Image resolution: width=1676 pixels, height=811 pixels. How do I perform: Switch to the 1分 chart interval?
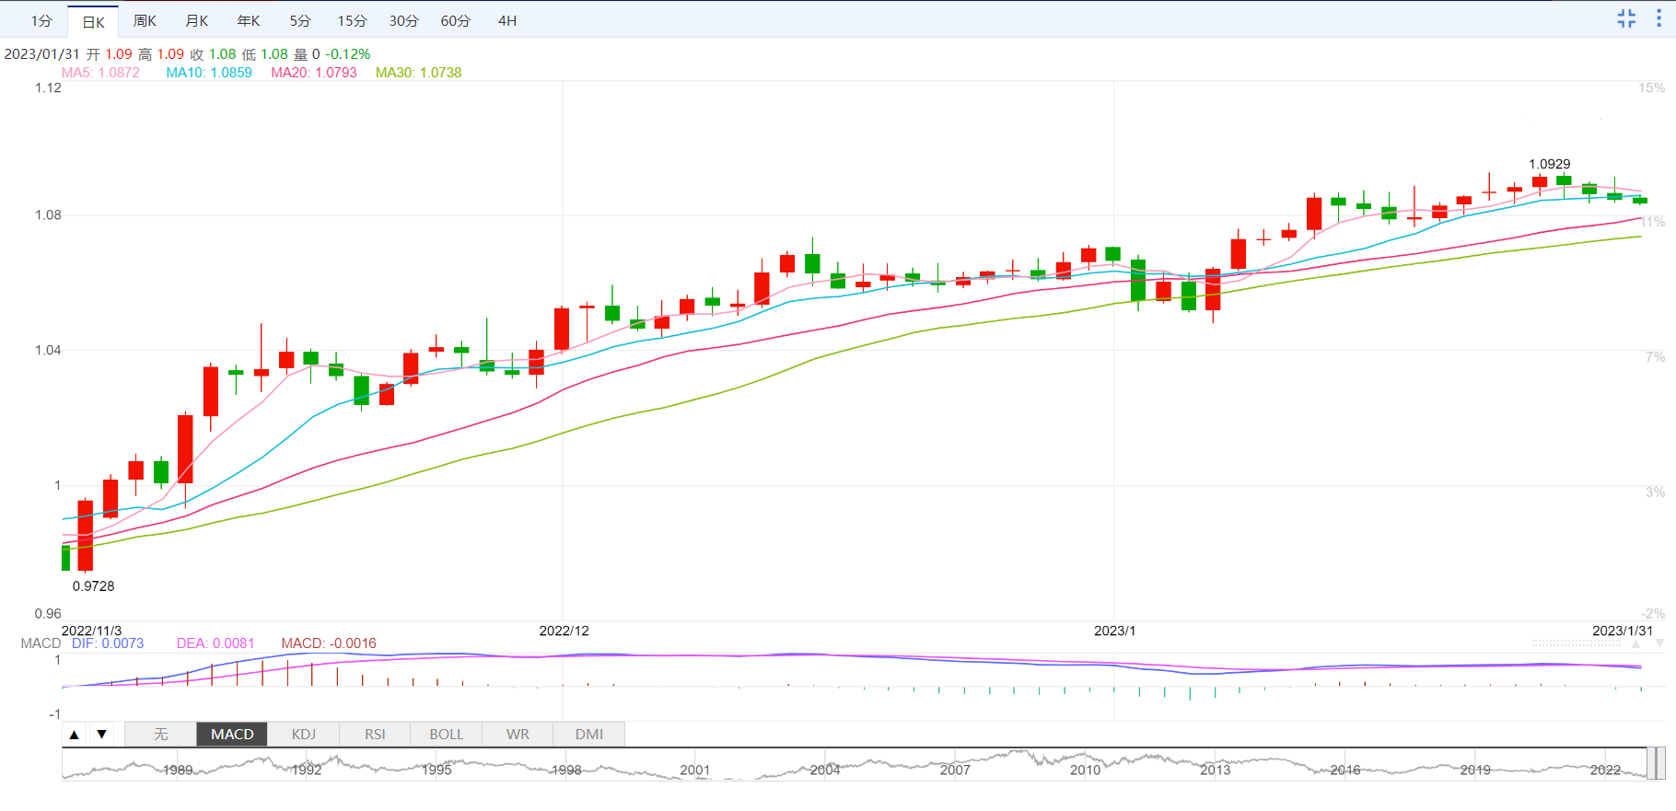[x=41, y=20]
